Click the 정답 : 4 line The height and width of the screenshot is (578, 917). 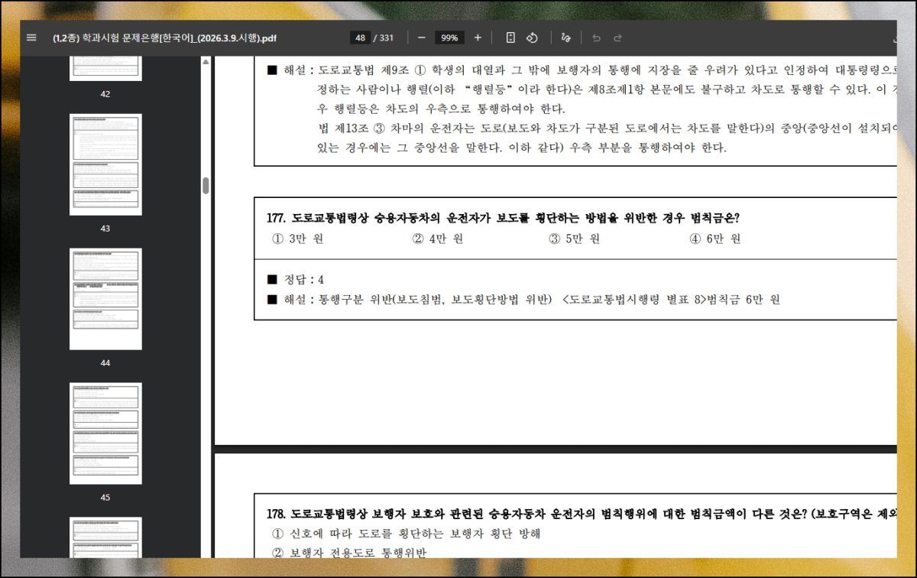(295, 279)
